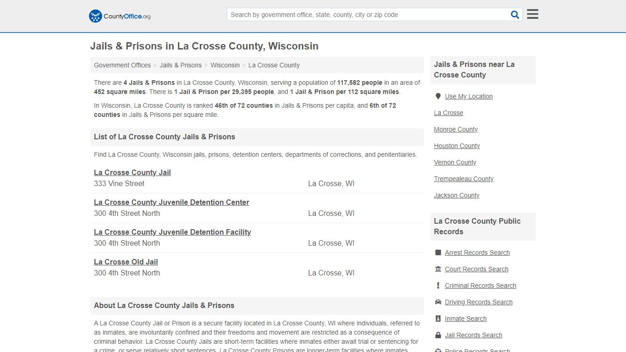Screen dimensions: 626x352
Task: Go to Jails & Prisons breadcrumb
Action: pyautogui.click(x=181, y=65)
